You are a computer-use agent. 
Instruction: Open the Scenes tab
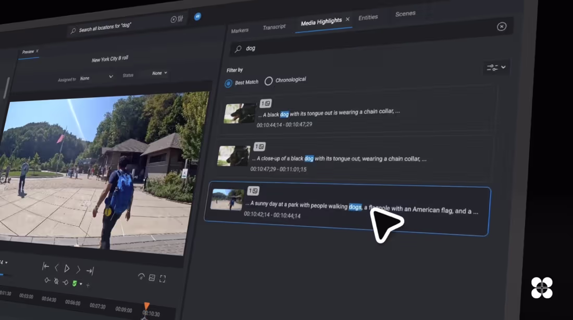pos(405,14)
